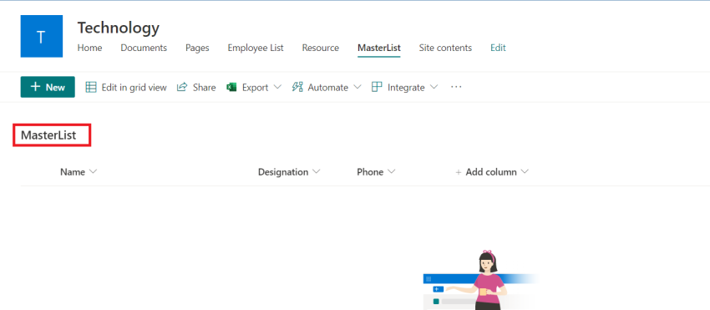Viewport: 710px width, 310px height.
Task: Expand the Integrate dropdown chevron
Action: pos(434,87)
